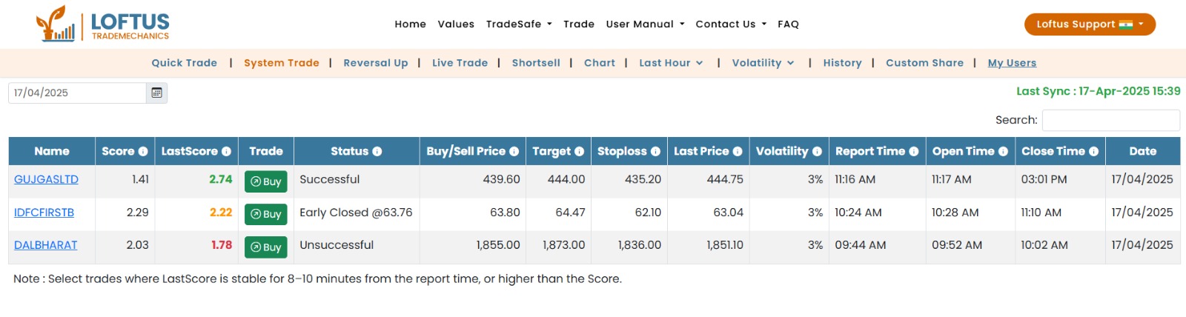Open the Loftus Support dropdown
The height and width of the screenshot is (317, 1186).
pyautogui.click(x=1090, y=24)
